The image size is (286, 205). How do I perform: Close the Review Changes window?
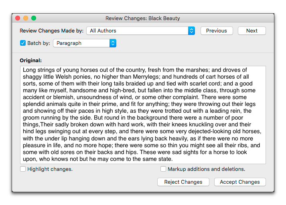click(x=18, y=18)
